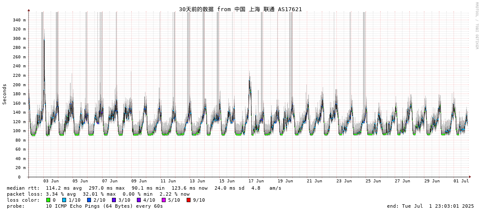The image size is (481, 212).
Task: Click the blue 2/10 loss swatch
Action: tap(89, 200)
